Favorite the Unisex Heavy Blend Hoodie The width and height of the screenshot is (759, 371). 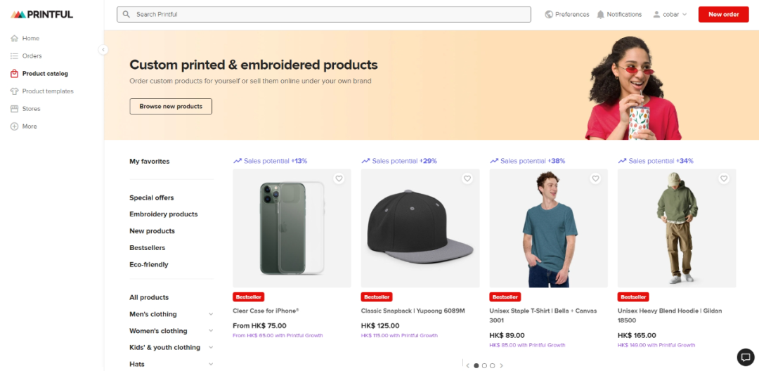coord(724,179)
